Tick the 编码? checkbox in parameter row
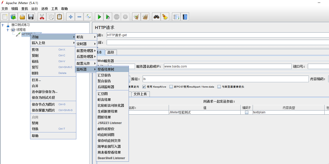Viewport: 329px width, 164px height. click(247, 112)
